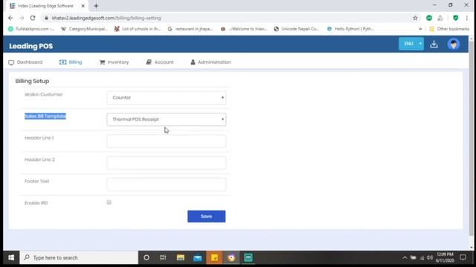
Task: Open the taskbar clock and date
Action: pos(445,257)
